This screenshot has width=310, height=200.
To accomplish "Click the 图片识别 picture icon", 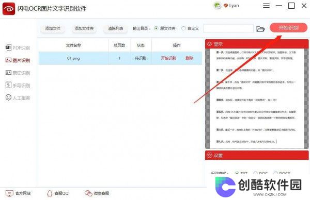I will click(8, 60).
